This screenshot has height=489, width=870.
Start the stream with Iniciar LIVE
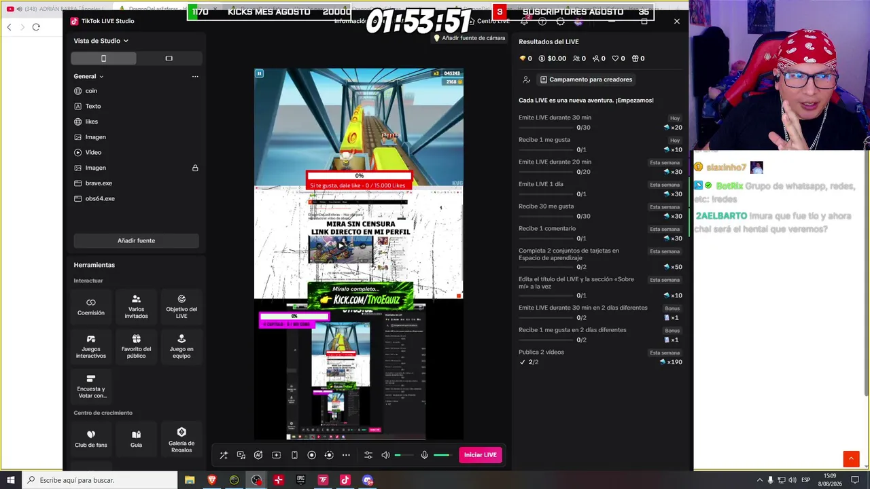tap(481, 455)
